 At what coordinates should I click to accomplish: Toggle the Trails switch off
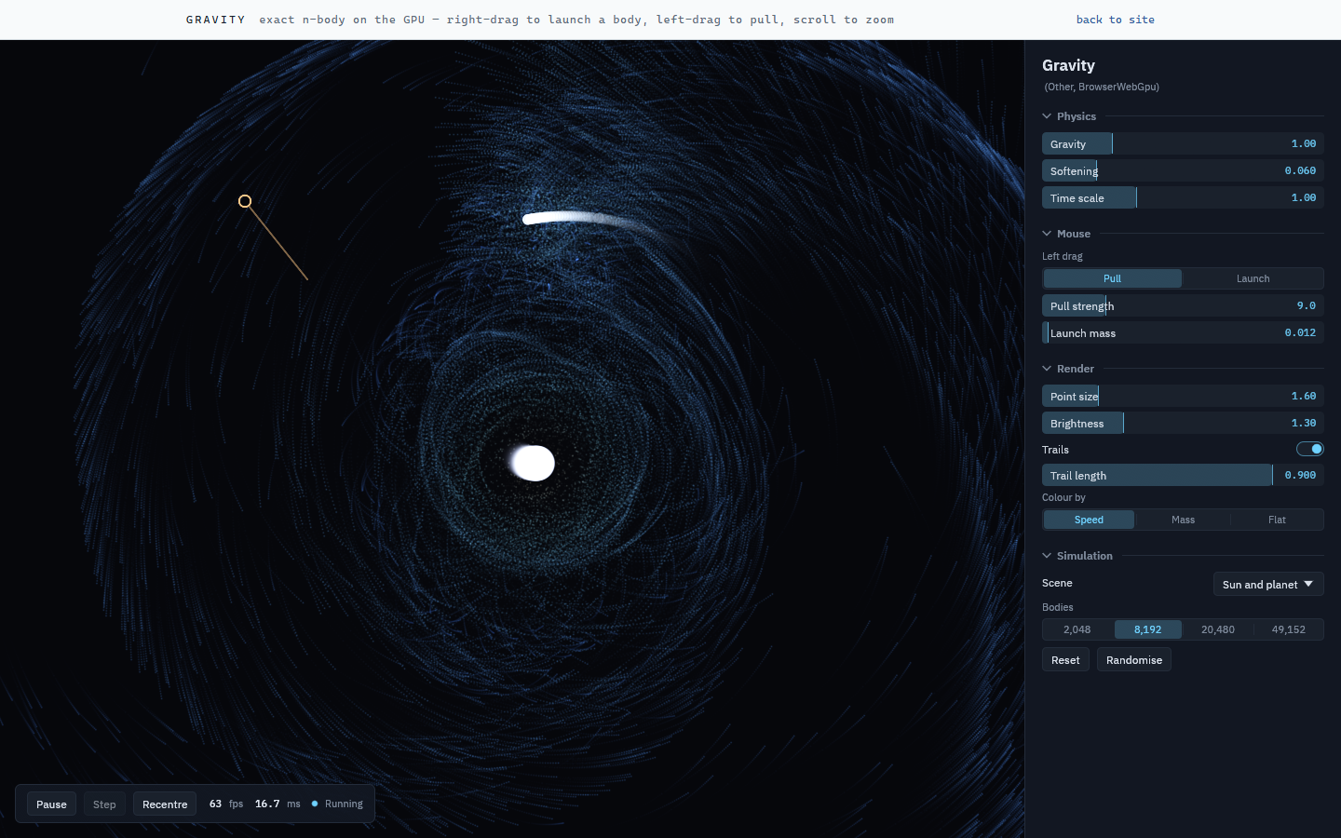pyautogui.click(x=1310, y=449)
